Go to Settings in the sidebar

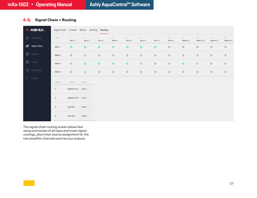[x=35, y=54]
